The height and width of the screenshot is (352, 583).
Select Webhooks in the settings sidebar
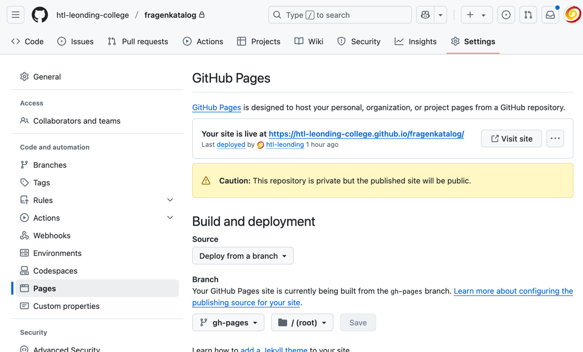click(52, 236)
